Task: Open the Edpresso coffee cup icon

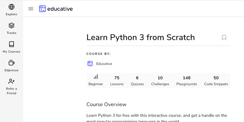Action: (x=12, y=63)
